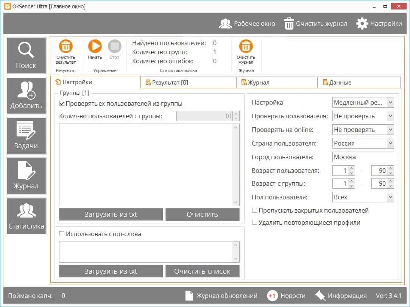410x307 pixels.
Task: Open the Проверять пользователя dropdown
Action: 363,116
